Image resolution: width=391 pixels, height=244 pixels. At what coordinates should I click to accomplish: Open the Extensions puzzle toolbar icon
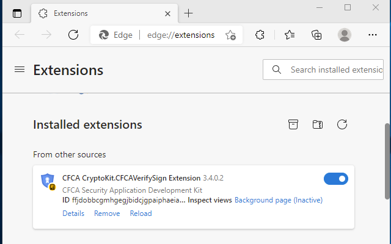pyautogui.click(x=260, y=35)
